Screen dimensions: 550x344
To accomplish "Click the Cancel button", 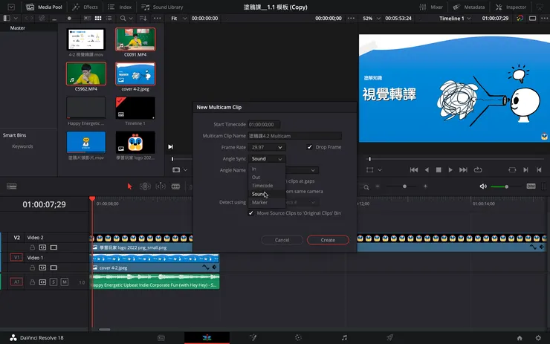I will point(282,240).
